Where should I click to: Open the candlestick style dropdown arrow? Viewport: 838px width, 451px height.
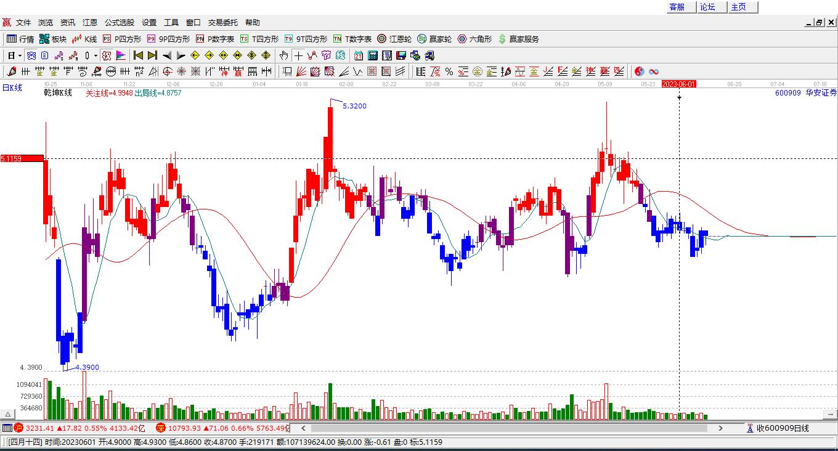pos(96,55)
